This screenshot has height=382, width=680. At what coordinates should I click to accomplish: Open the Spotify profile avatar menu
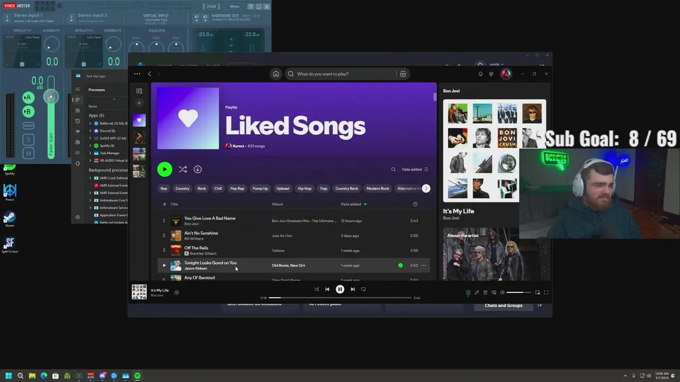(506, 74)
